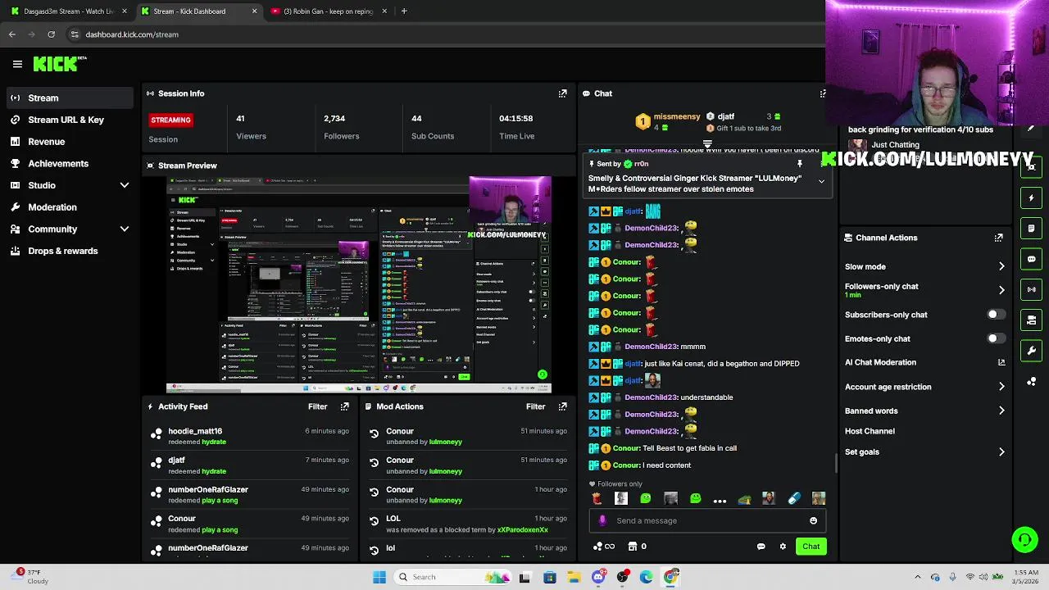
Task: Show more emotes with the three dots
Action: click(x=720, y=499)
